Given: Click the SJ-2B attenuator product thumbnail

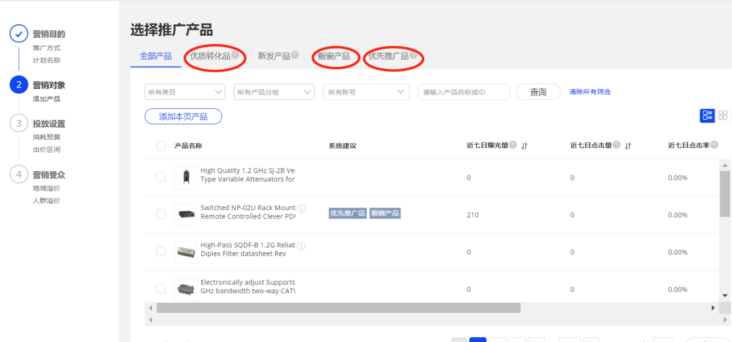Looking at the screenshot, I should point(186,177).
